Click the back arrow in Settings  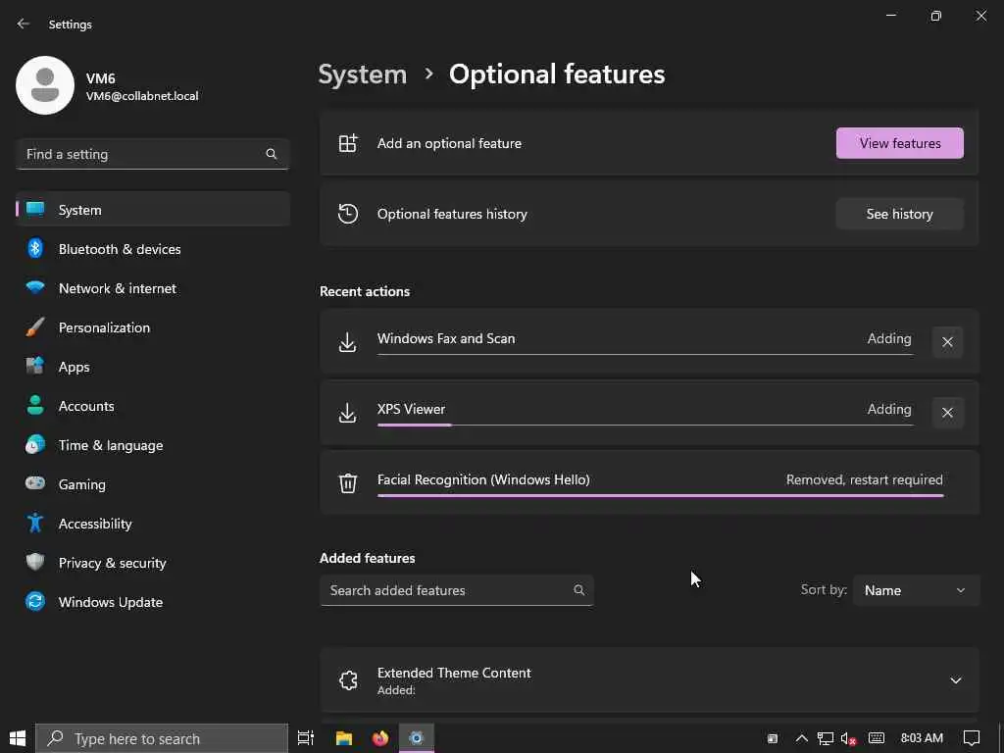point(24,24)
